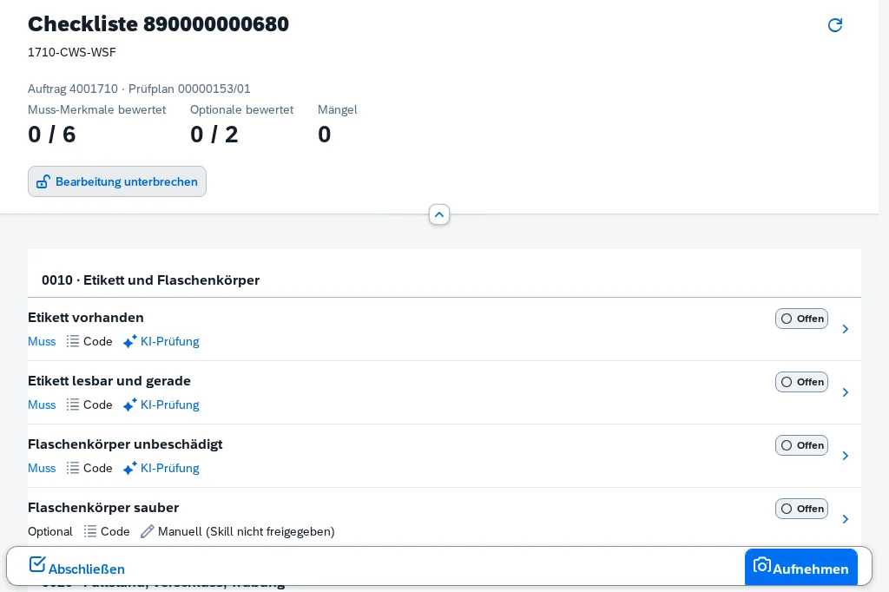Click Muss label under Etikett vorhanden

[42, 341]
